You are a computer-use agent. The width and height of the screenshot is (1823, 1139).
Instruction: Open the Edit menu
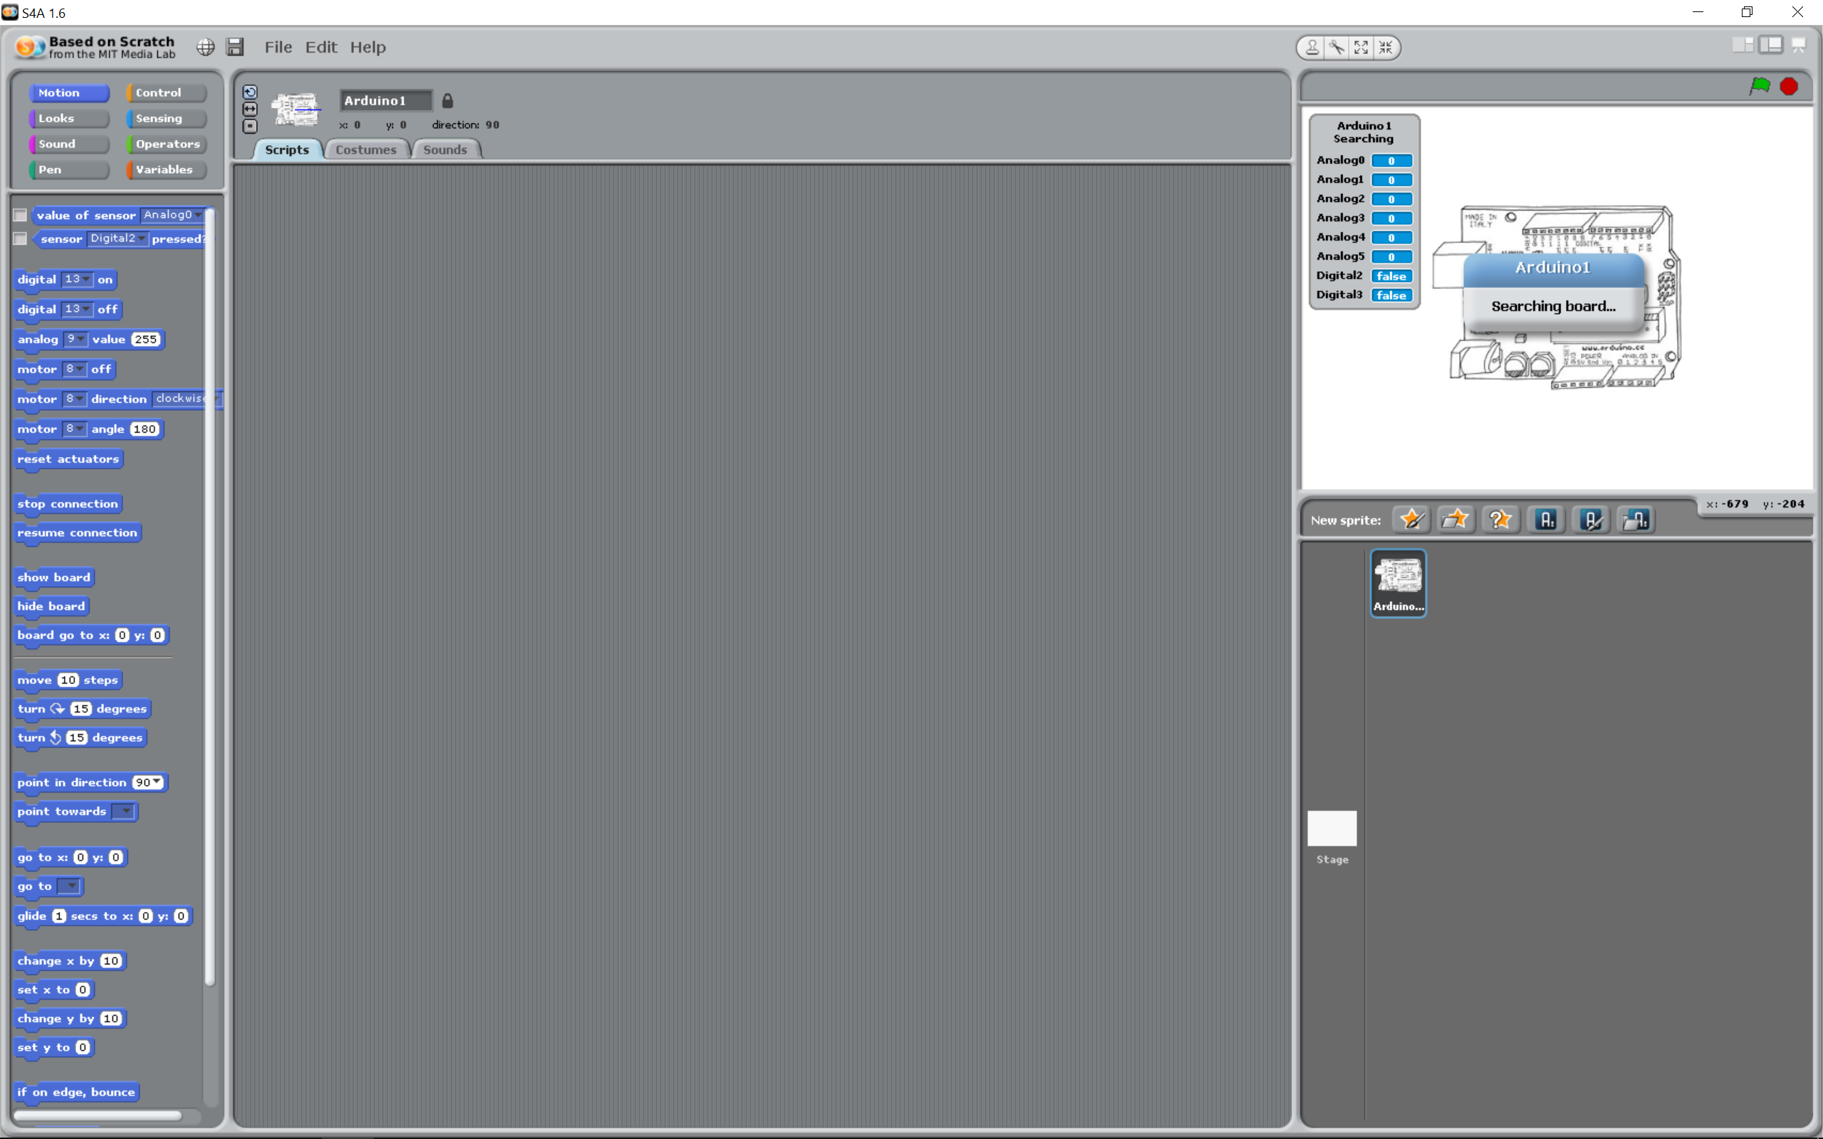pos(321,47)
